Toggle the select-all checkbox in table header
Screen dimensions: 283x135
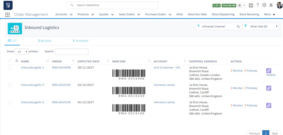pyautogui.click(x=10, y=61)
